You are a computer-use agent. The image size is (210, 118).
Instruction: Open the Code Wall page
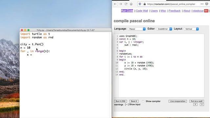[x=142, y=11]
